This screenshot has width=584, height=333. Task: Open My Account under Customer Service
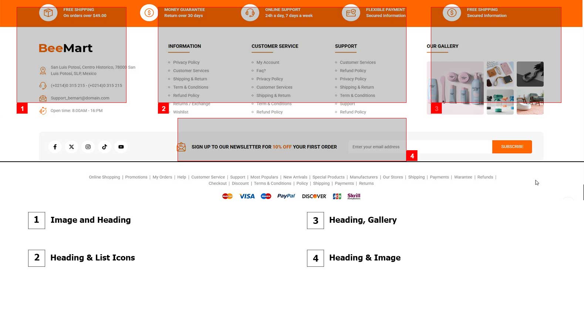click(x=268, y=63)
